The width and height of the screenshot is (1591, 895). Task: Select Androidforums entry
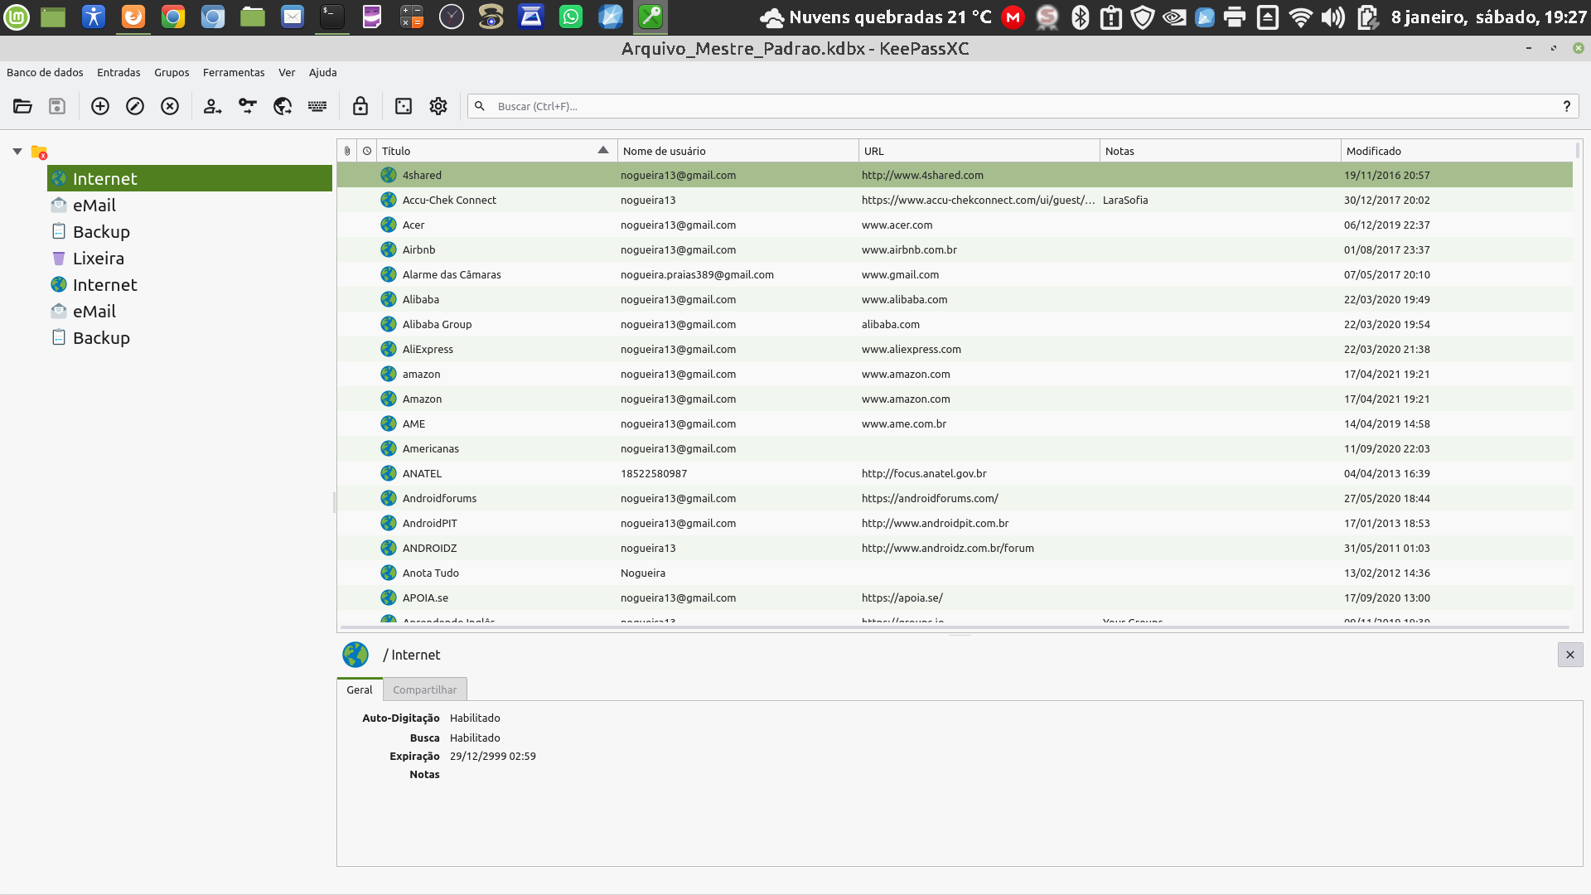click(x=955, y=498)
